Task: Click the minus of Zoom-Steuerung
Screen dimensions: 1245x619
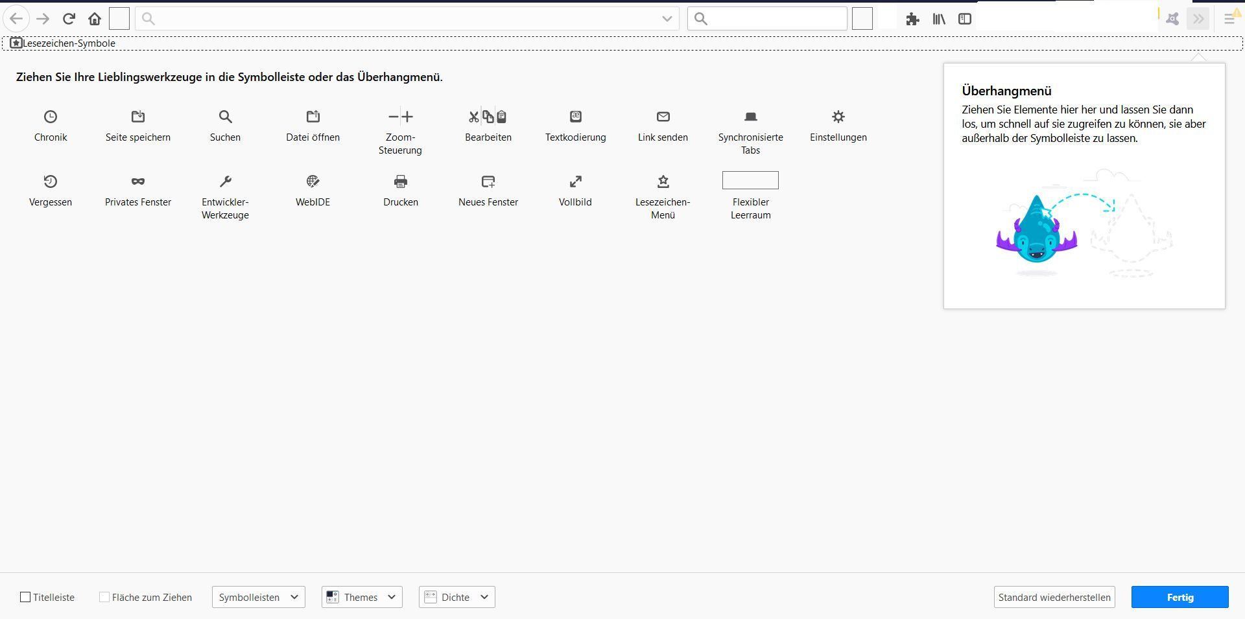Action: click(394, 117)
